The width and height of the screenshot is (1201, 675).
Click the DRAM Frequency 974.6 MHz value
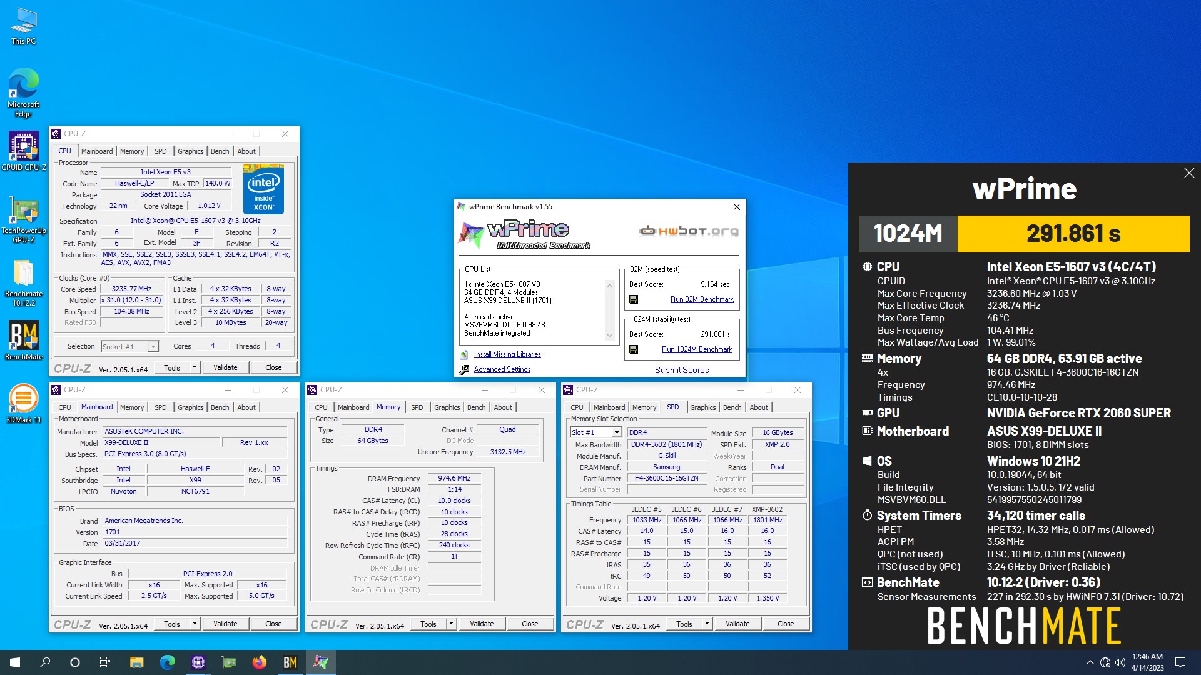(x=454, y=478)
